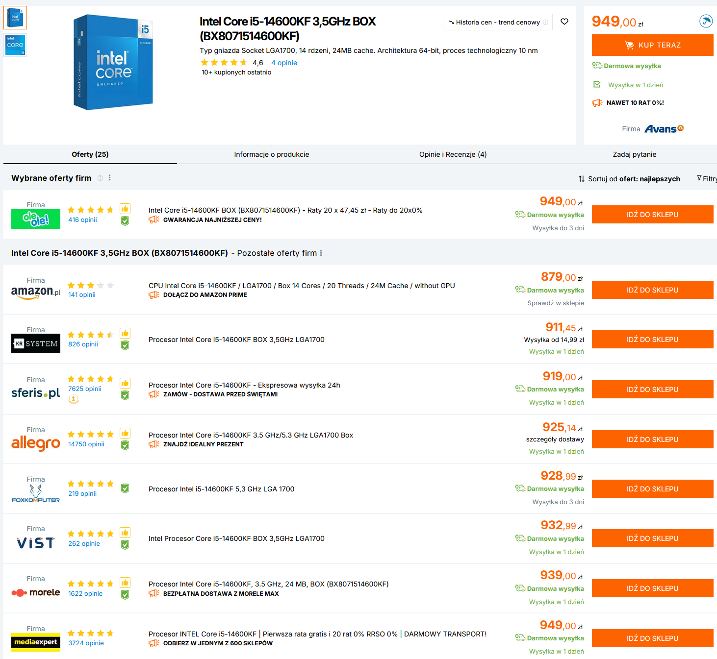The height and width of the screenshot is (659, 717).
Task: Click thumbs-up badge in Vist offer
Action: click(125, 533)
